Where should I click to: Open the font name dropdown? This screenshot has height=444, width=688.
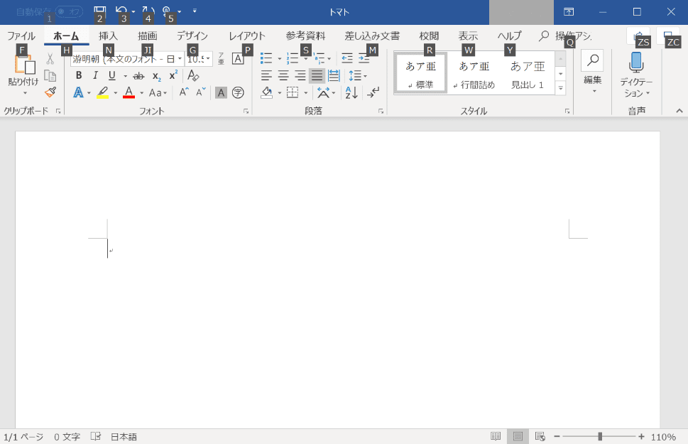point(180,59)
